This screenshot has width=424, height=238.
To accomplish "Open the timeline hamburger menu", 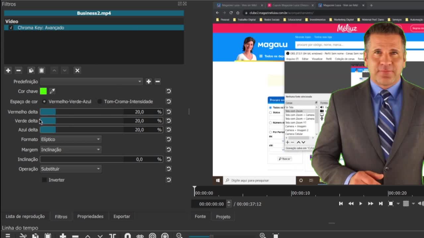I will coord(8,236).
